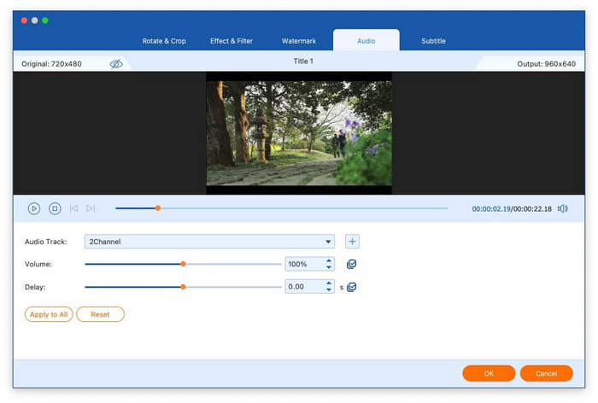
Task: Stop the video playback
Action: (x=55, y=208)
